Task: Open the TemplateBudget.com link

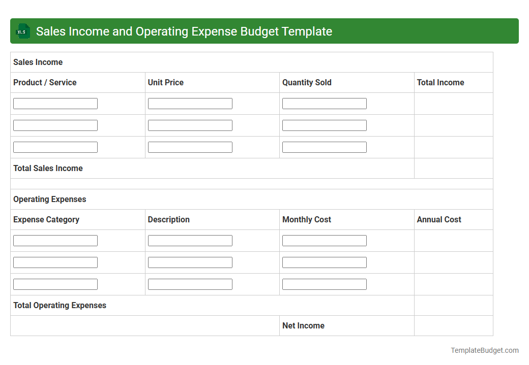Action: point(484,350)
